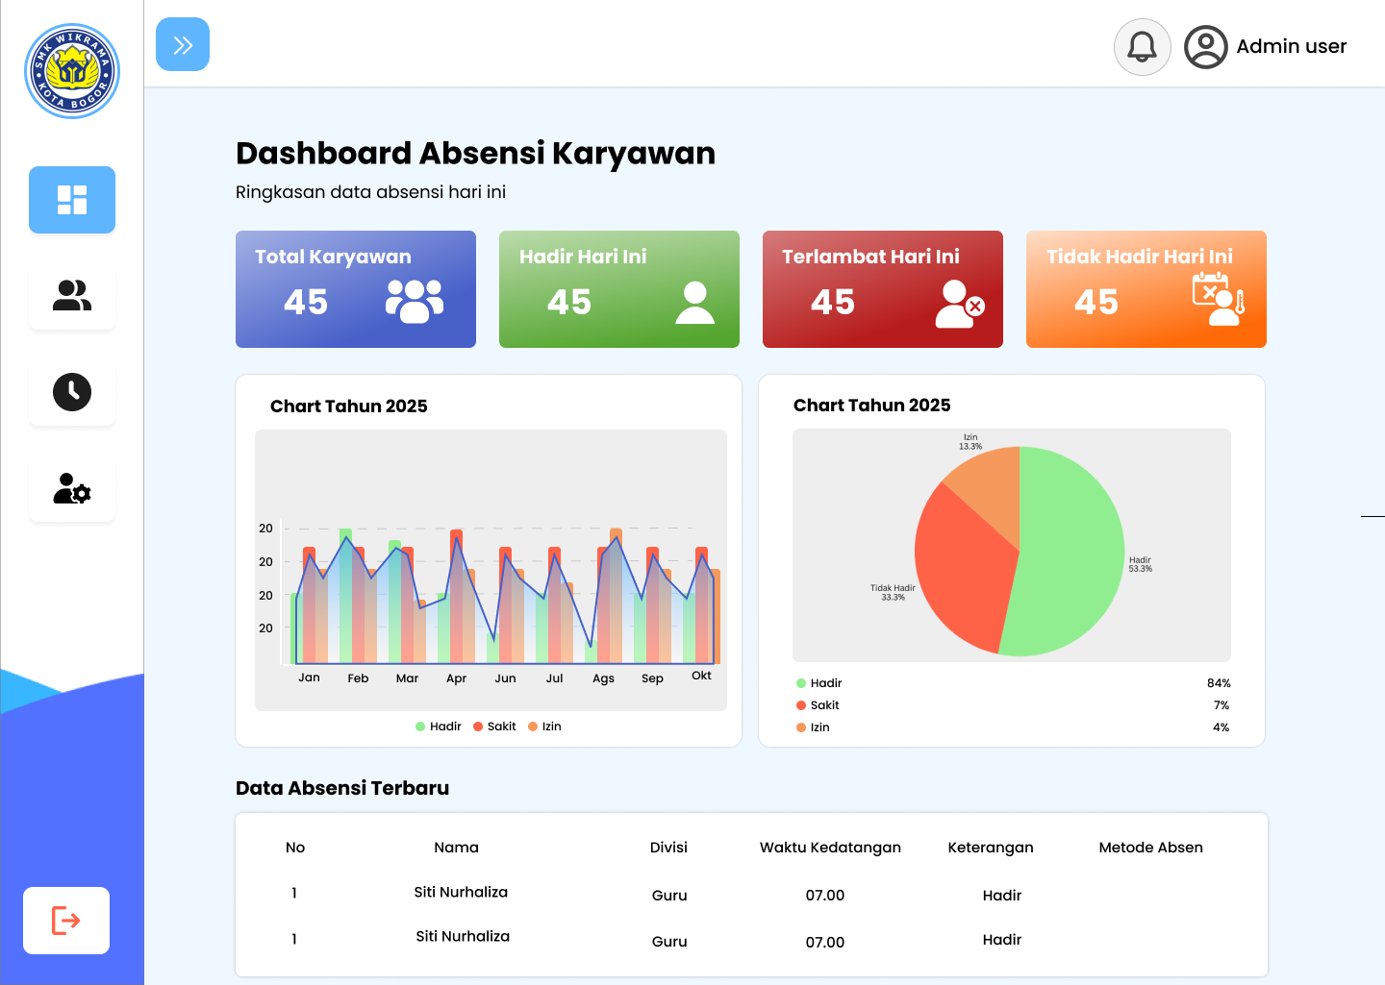Click the Admin user name label
This screenshot has height=985, width=1385.
1291,46
